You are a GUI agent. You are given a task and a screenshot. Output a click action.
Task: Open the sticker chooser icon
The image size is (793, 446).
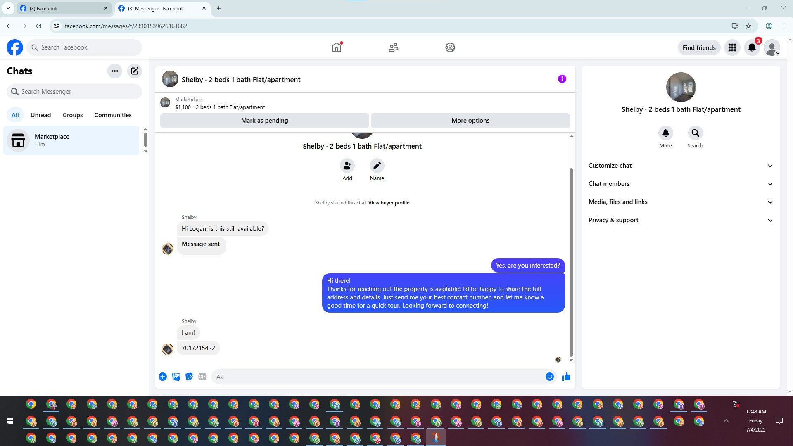click(189, 377)
